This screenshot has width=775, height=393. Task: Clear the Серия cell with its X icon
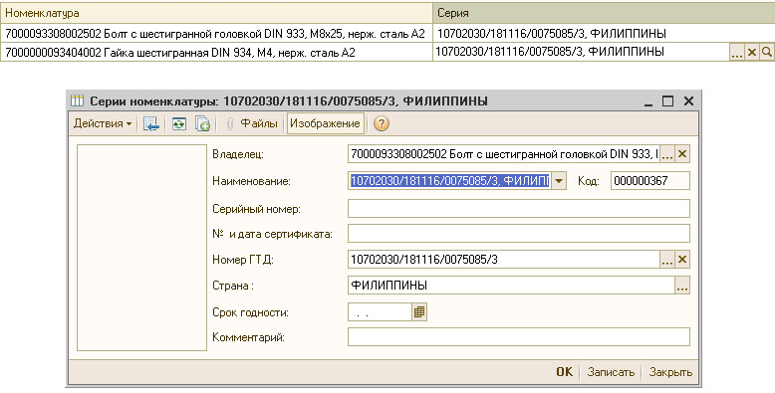click(x=752, y=52)
